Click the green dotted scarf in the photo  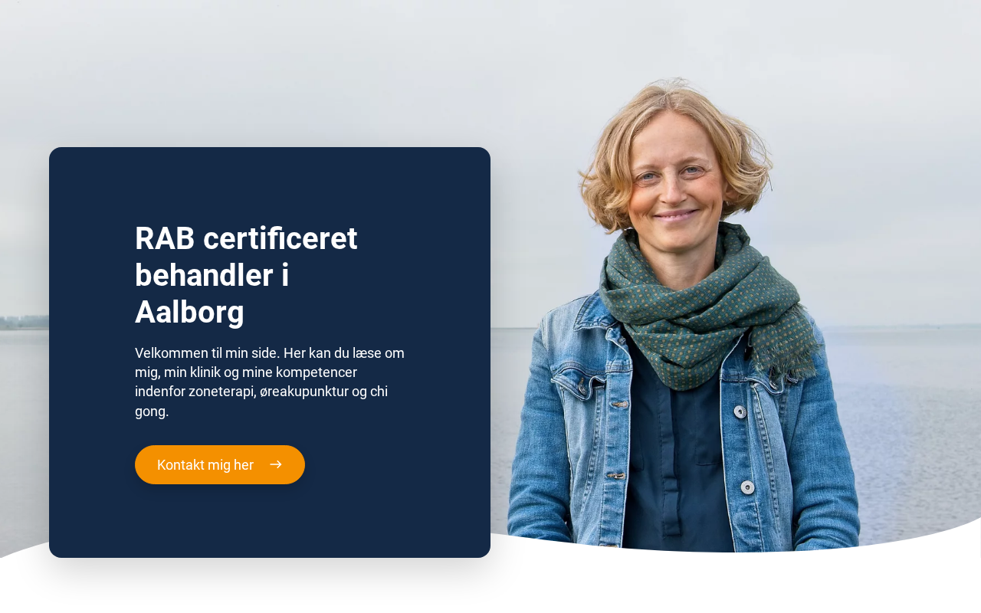pyautogui.click(x=697, y=306)
